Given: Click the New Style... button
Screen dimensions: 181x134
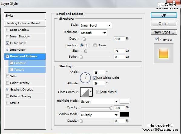Looking at the screenshot, I should [164, 32].
